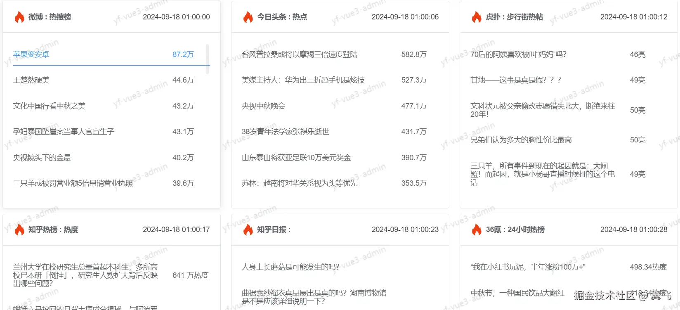Open the 央视镜头下的金晨 topic
Screen dimensions: 680x310
coord(42,158)
